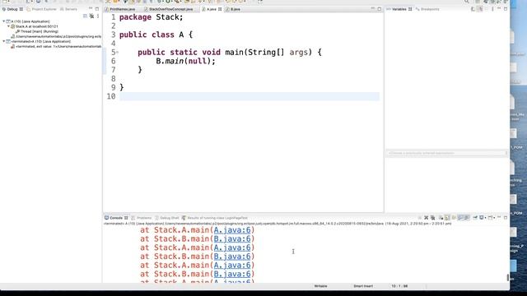This screenshot has width=527, height=296.
Task: Click the Debug view link/pin icon
Action: pos(91,16)
